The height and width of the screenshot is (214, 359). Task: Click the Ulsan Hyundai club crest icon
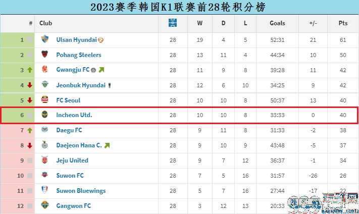(45, 39)
